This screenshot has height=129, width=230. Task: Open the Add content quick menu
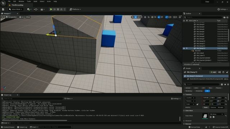(x=29, y=9)
